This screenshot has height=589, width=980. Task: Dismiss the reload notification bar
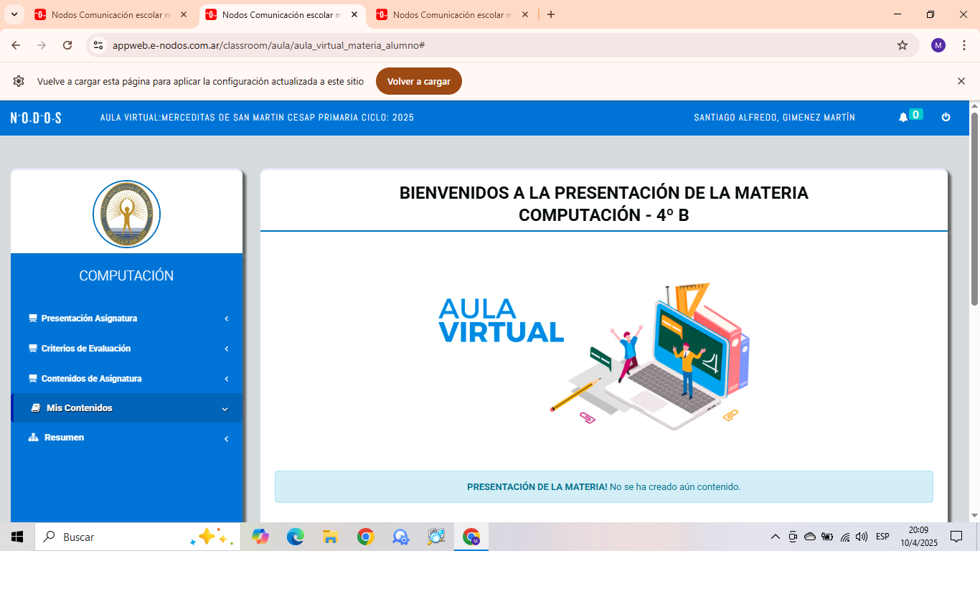pyautogui.click(x=961, y=82)
